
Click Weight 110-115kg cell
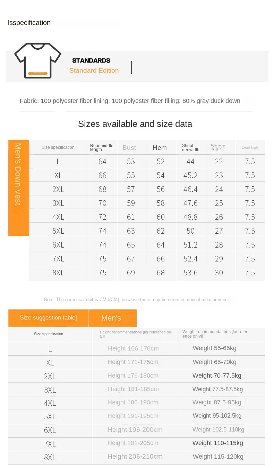coord(218,443)
